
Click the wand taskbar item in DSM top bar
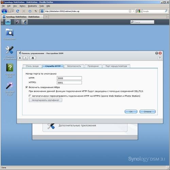17,22
